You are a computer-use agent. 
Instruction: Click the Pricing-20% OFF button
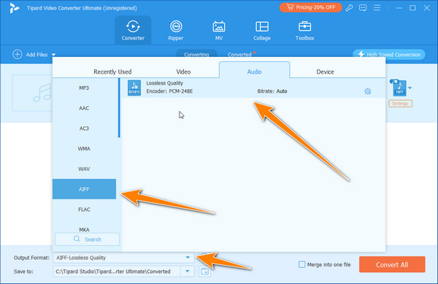point(311,7)
